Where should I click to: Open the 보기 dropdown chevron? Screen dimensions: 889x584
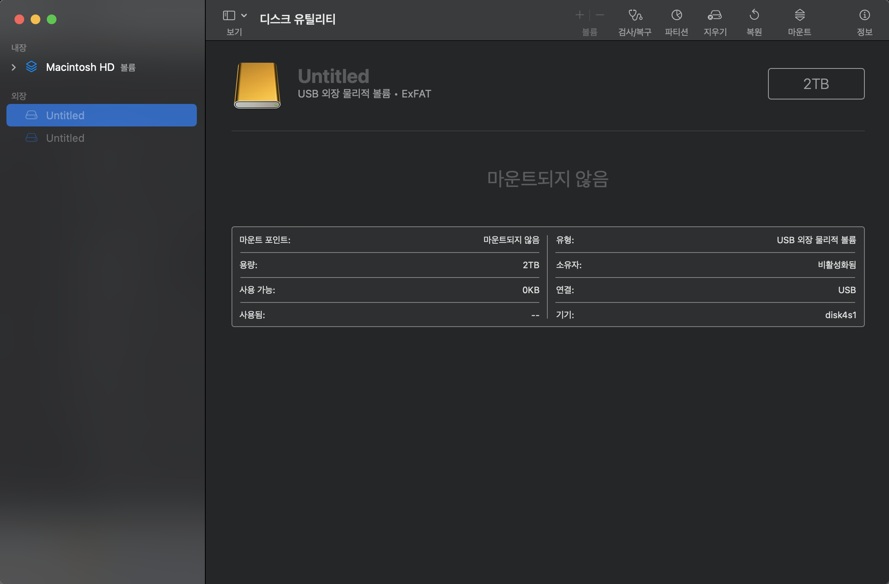coord(244,15)
